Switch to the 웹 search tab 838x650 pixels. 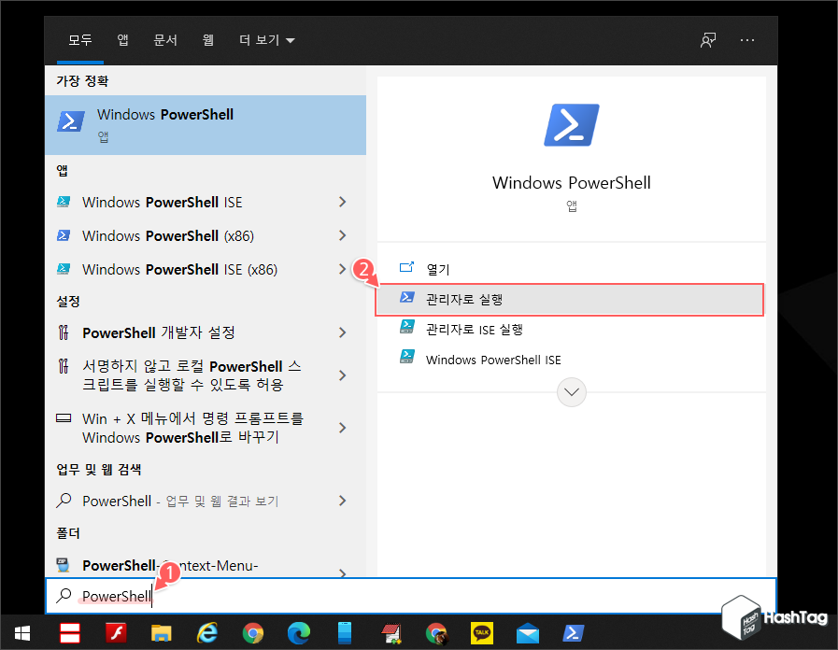coord(207,40)
